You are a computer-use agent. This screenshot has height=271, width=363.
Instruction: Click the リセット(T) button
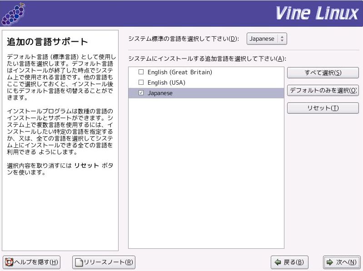pyautogui.click(x=323, y=108)
